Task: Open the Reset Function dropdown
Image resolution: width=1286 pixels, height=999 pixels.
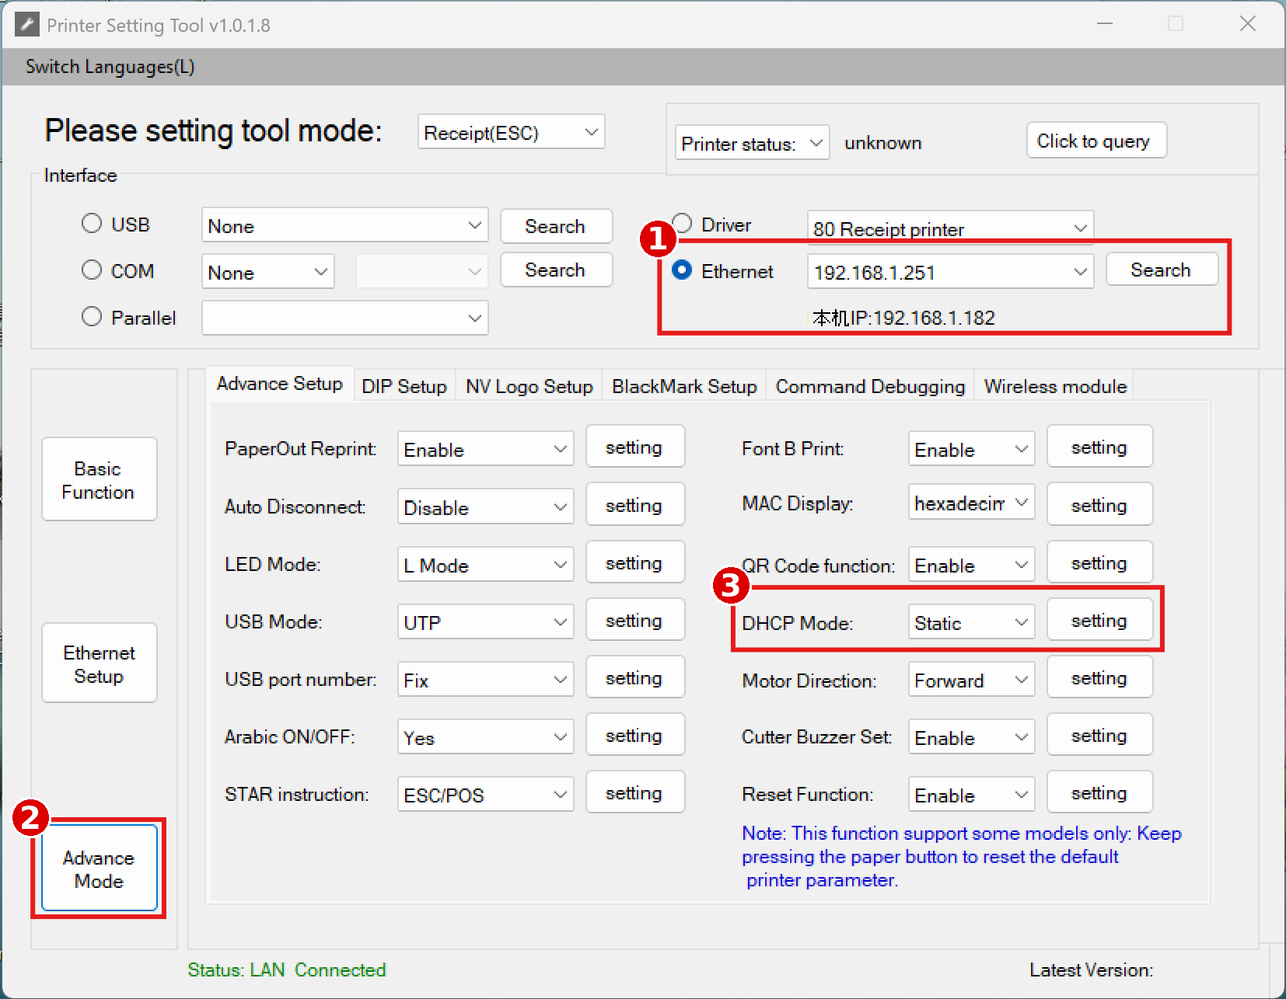Action: [971, 795]
